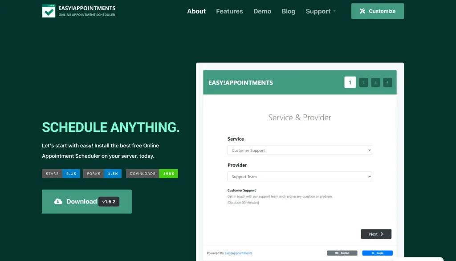Open the Provider dropdown
This screenshot has height=261, width=456.
[299, 177]
